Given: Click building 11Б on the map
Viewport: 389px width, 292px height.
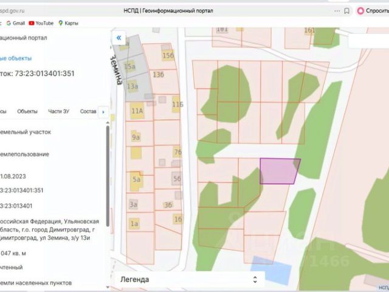Looking at the screenshot, I should pyautogui.click(x=177, y=105).
